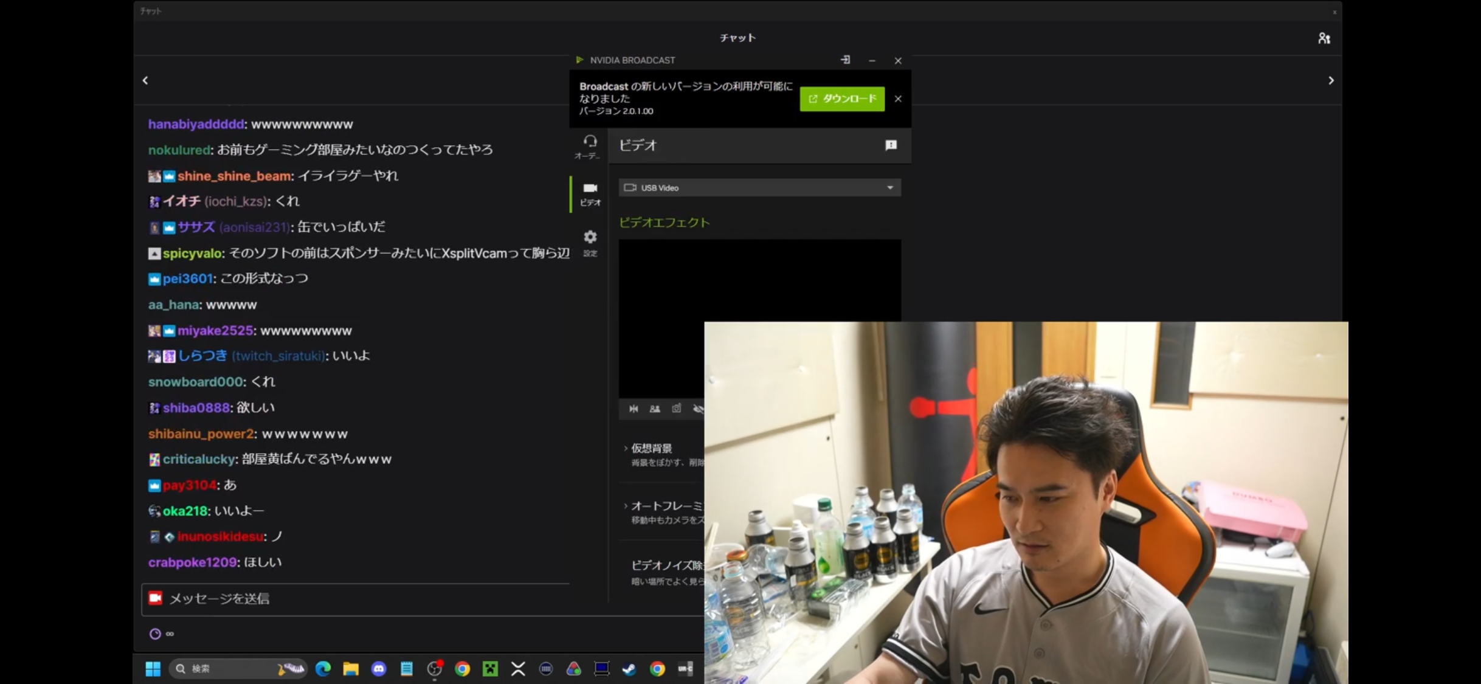Take a snapshot with the camera icon

676,409
